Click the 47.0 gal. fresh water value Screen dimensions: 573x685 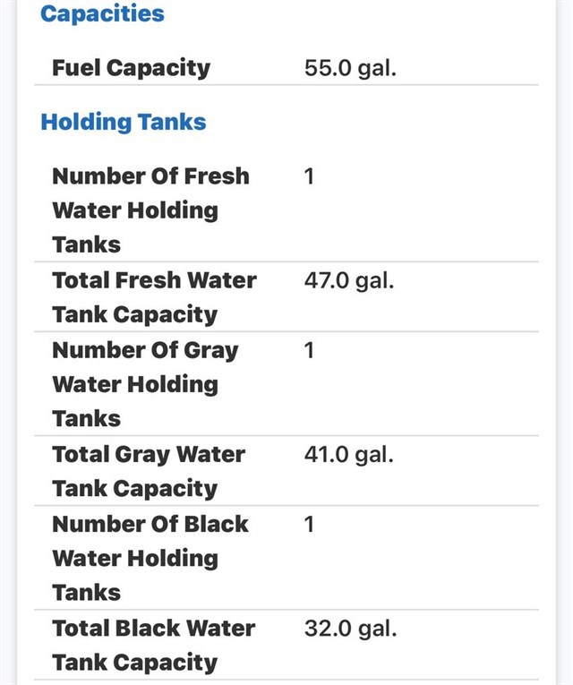tap(349, 280)
